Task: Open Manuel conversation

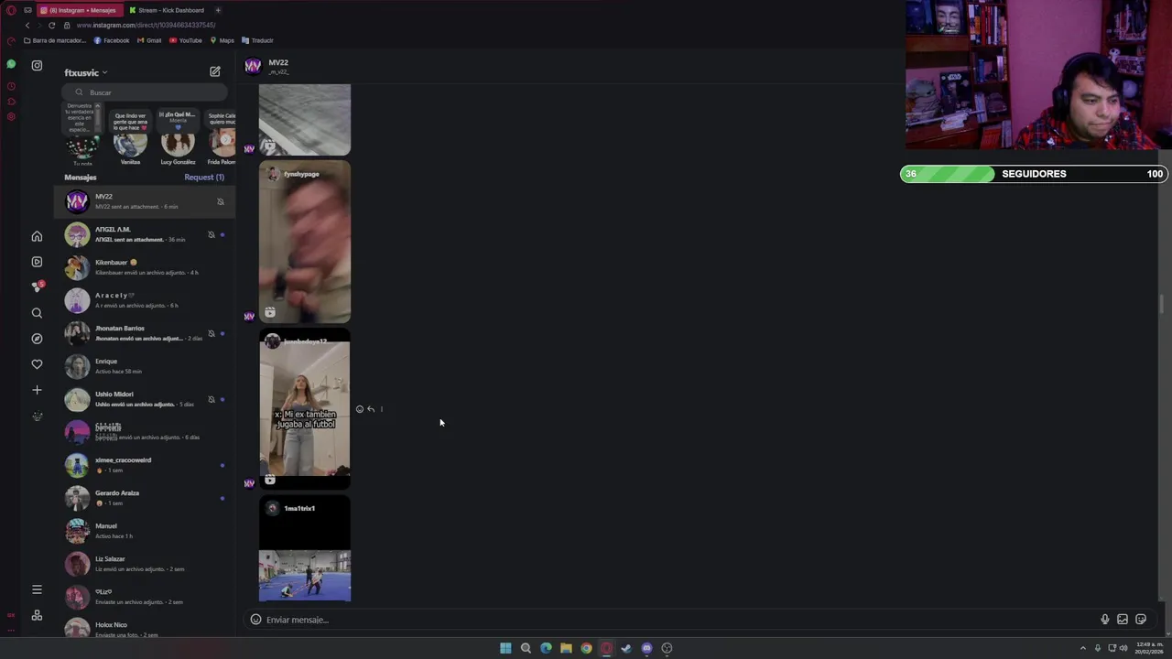Action: tap(145, 531)
